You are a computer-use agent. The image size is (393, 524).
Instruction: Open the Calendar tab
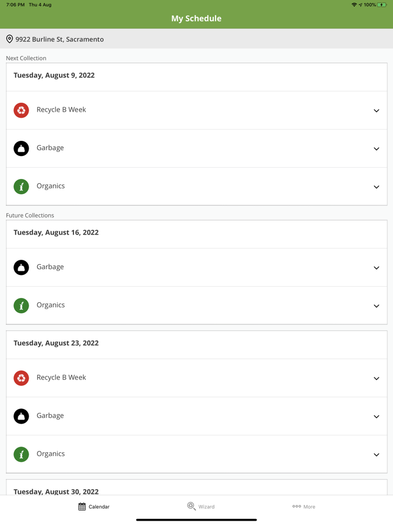(x=94, y=507)
